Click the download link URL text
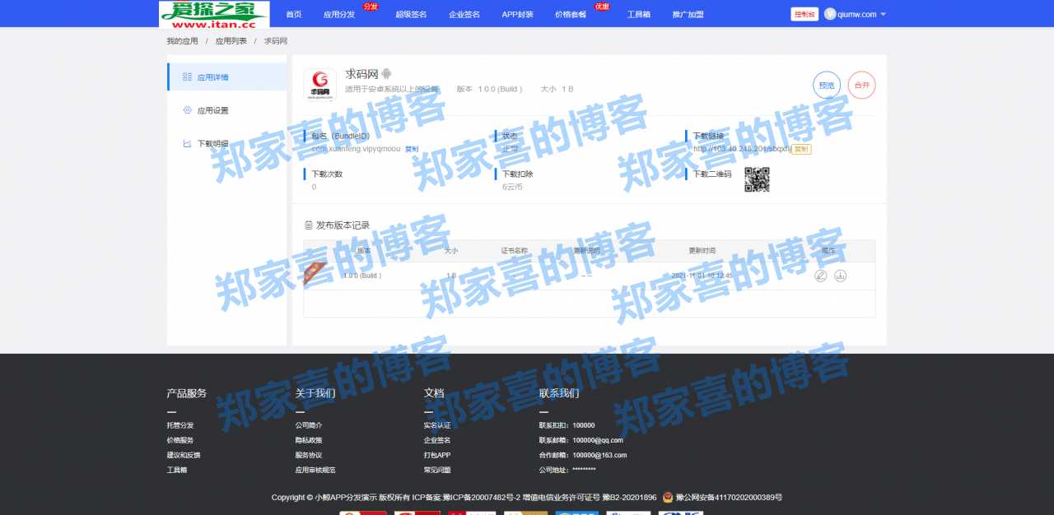1054x515 pixels. [x=741, y=149]
